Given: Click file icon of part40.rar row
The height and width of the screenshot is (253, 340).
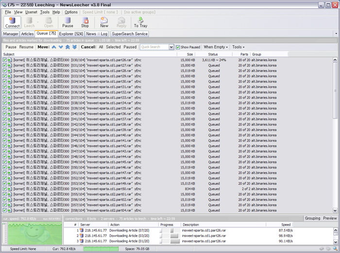Looking at the screenshot, I should (x=10, y=135).
